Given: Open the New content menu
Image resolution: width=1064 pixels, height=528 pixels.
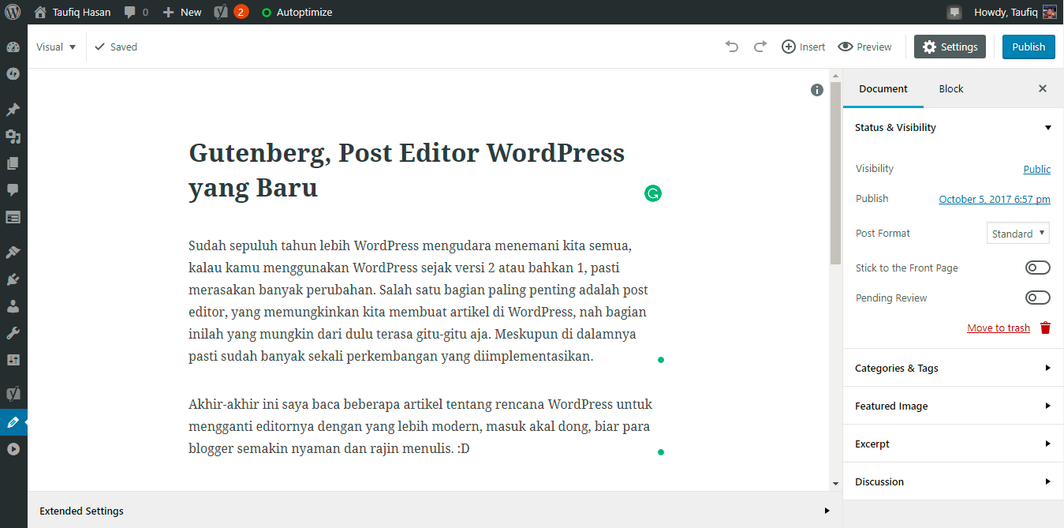Looking at the screenshot, I should click(182, 12).
